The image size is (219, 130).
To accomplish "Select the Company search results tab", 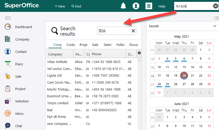I will [x=57, y=45].
